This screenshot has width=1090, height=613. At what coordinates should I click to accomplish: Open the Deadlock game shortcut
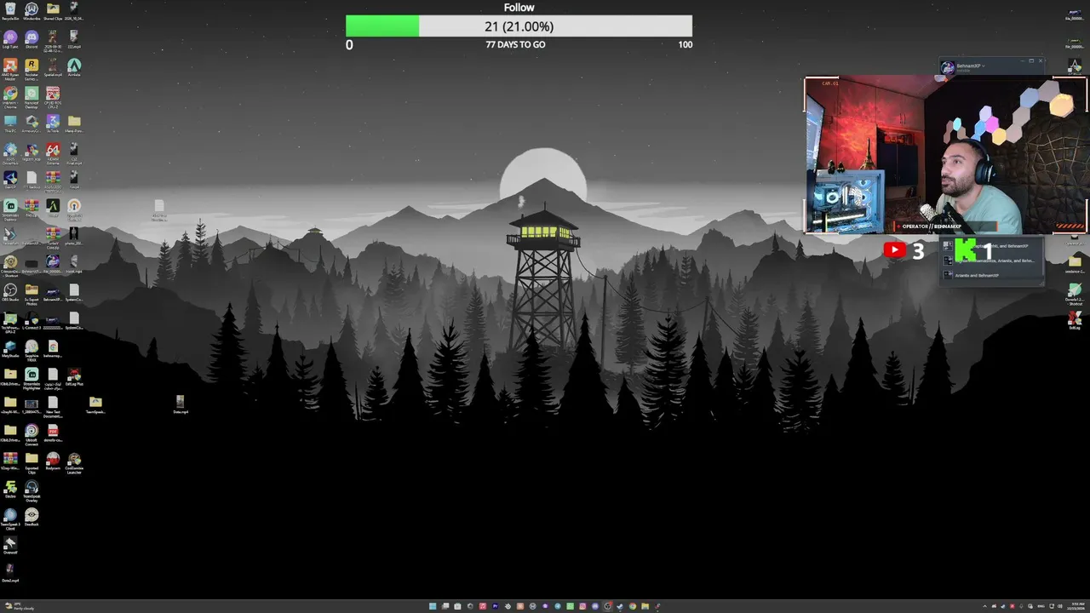pyautogui.click(x=32, y=517)
